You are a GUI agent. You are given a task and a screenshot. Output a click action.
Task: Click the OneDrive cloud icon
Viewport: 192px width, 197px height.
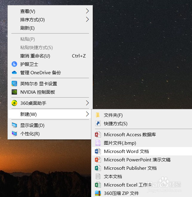tap(14, 72)
